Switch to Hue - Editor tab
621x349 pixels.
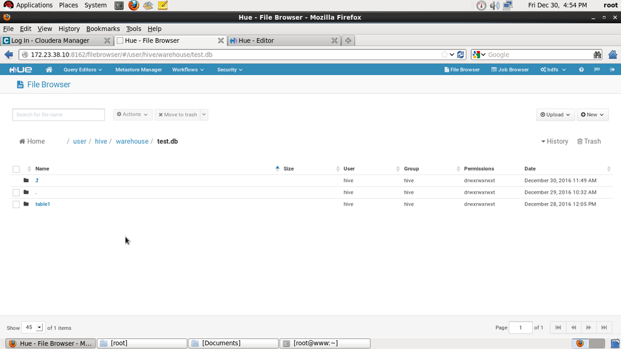point(283,40)
